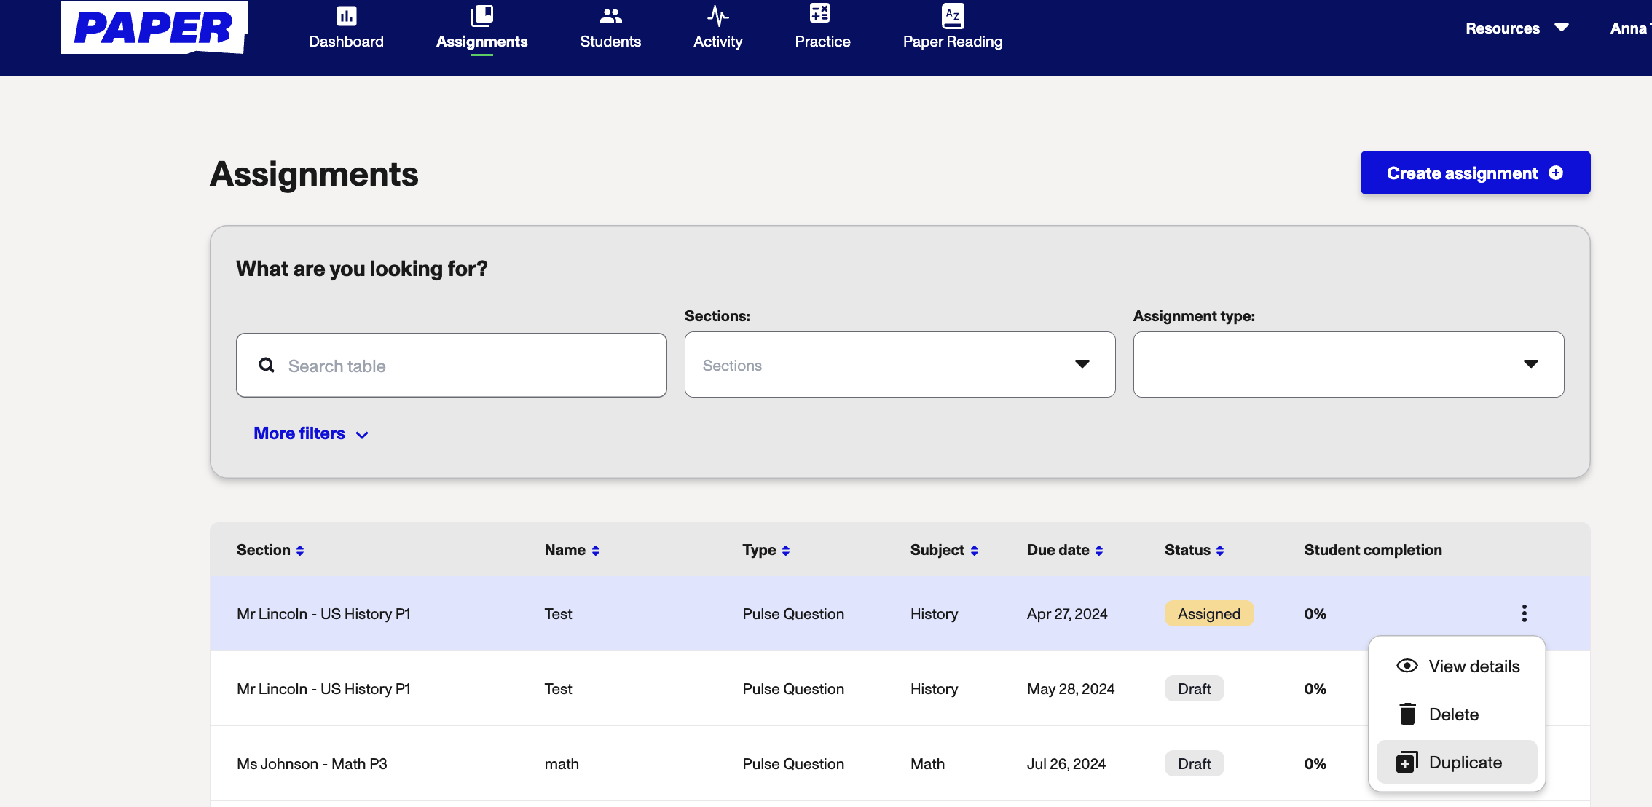Open the three-dot menu for Apr 27 row

point(1524,613)
